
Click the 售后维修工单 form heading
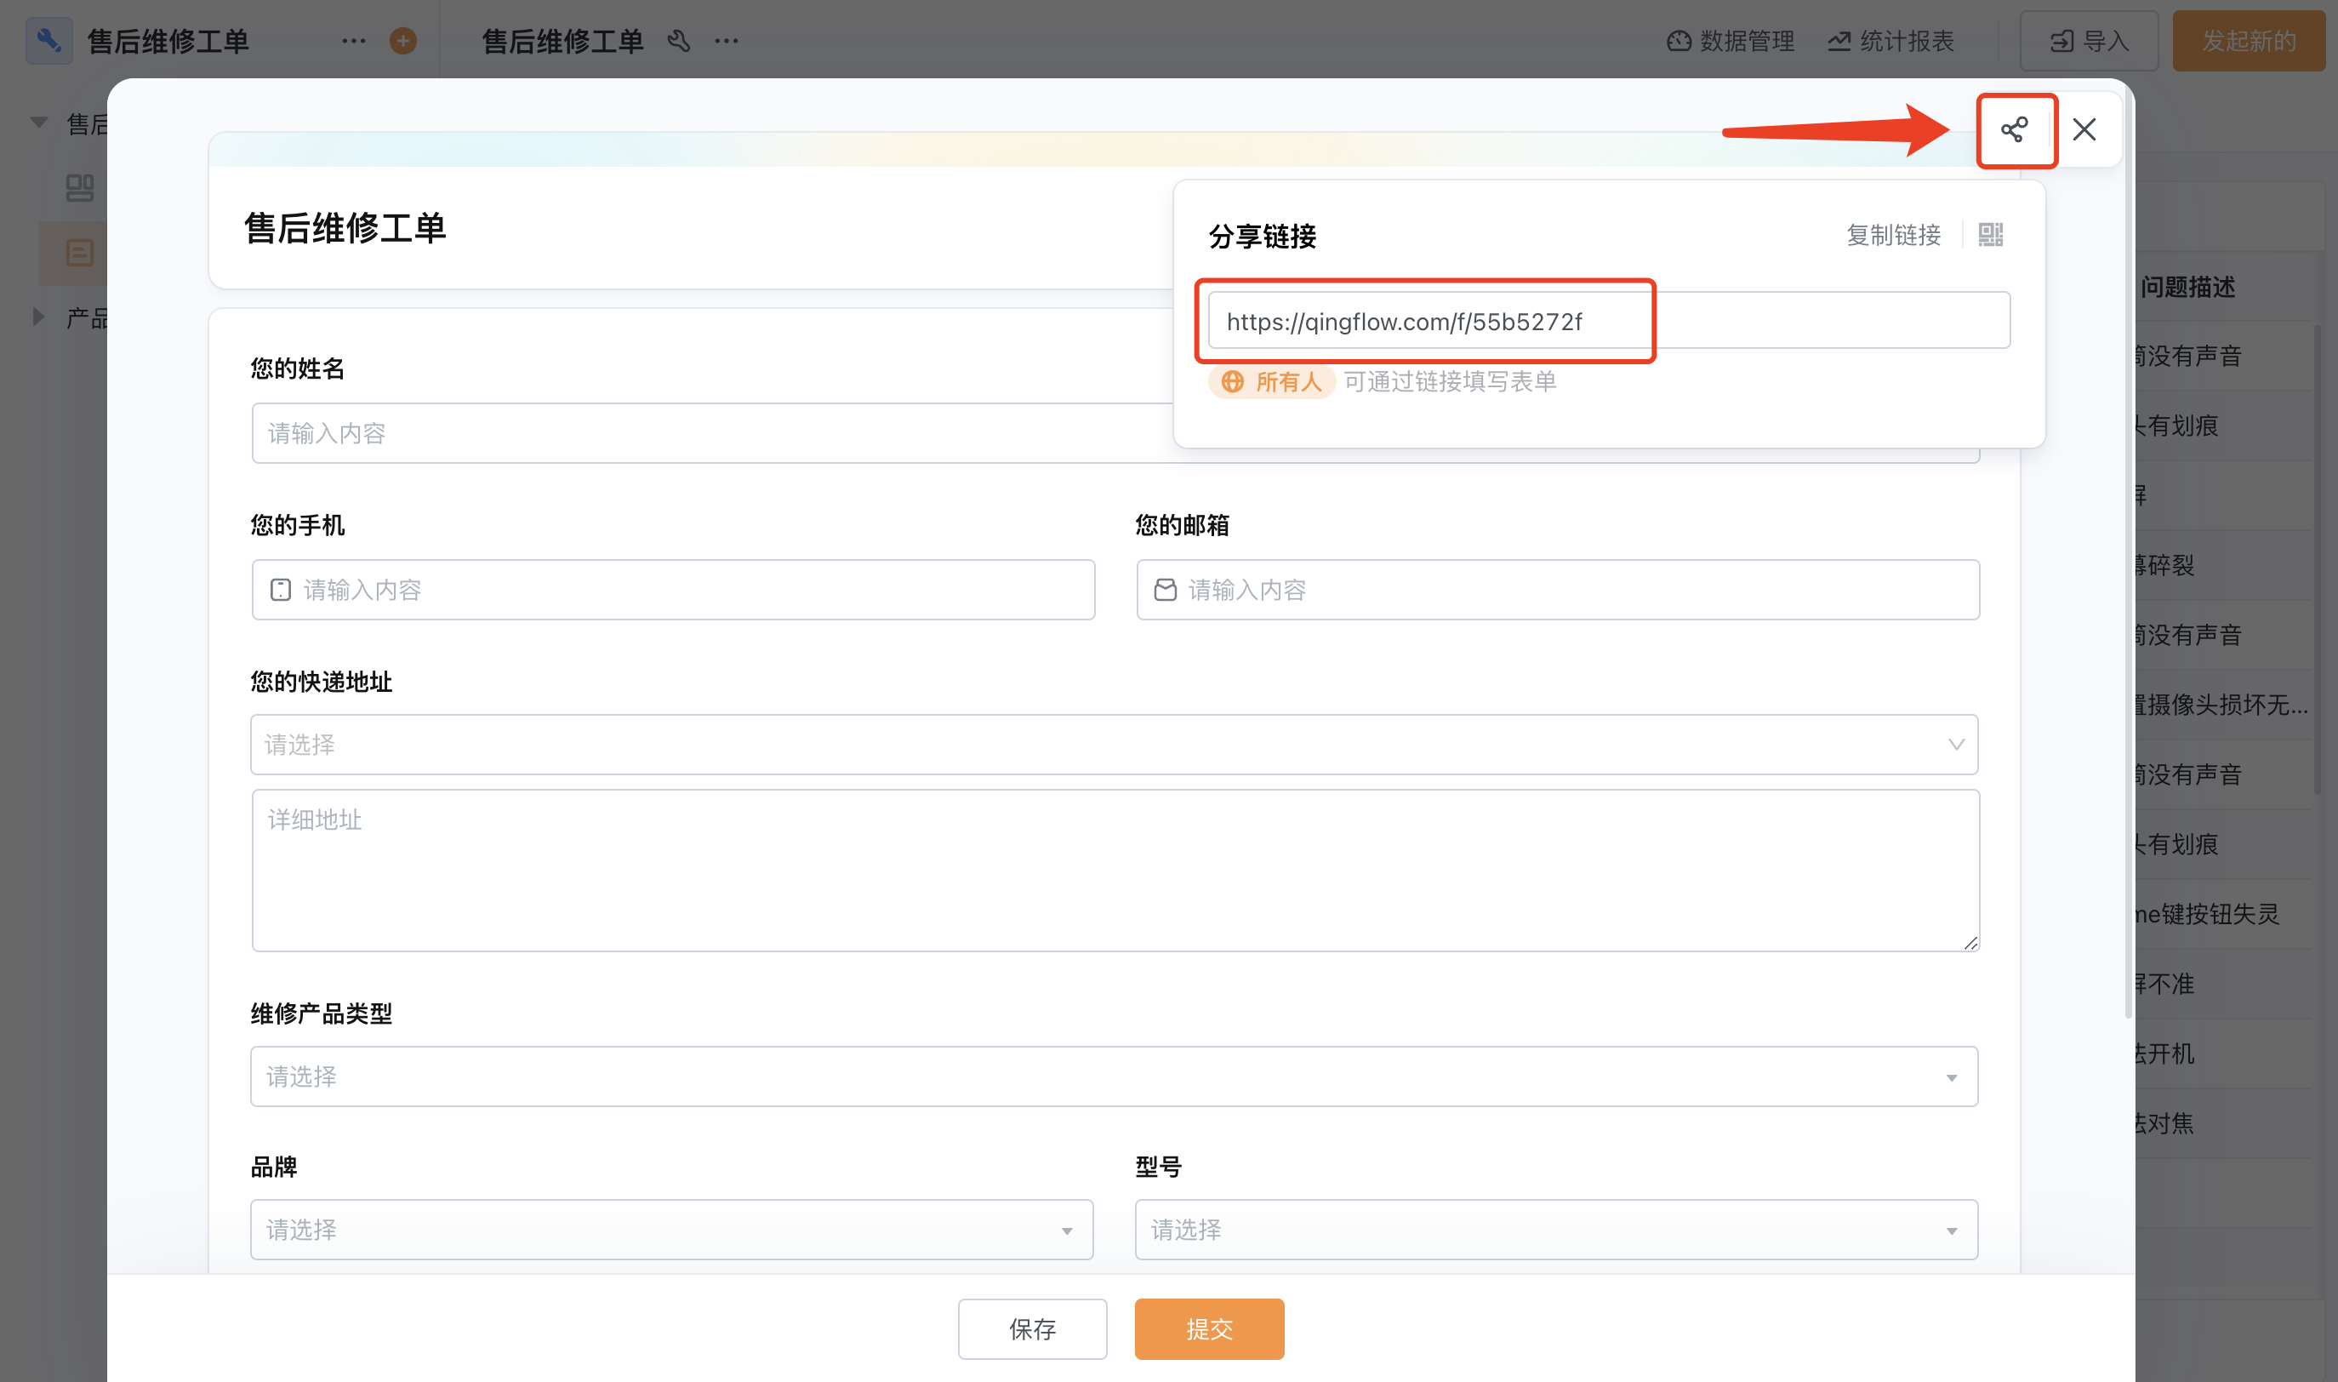[x=345, y=228]
